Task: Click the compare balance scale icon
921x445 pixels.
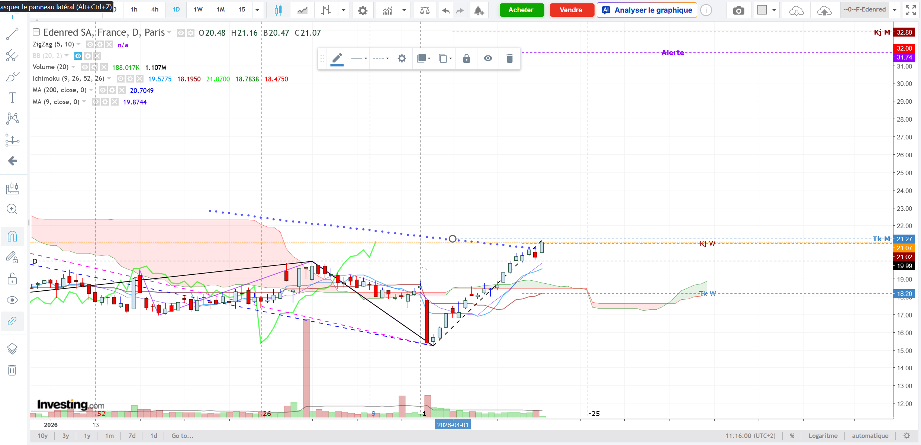Action: [x=425, y=10]
